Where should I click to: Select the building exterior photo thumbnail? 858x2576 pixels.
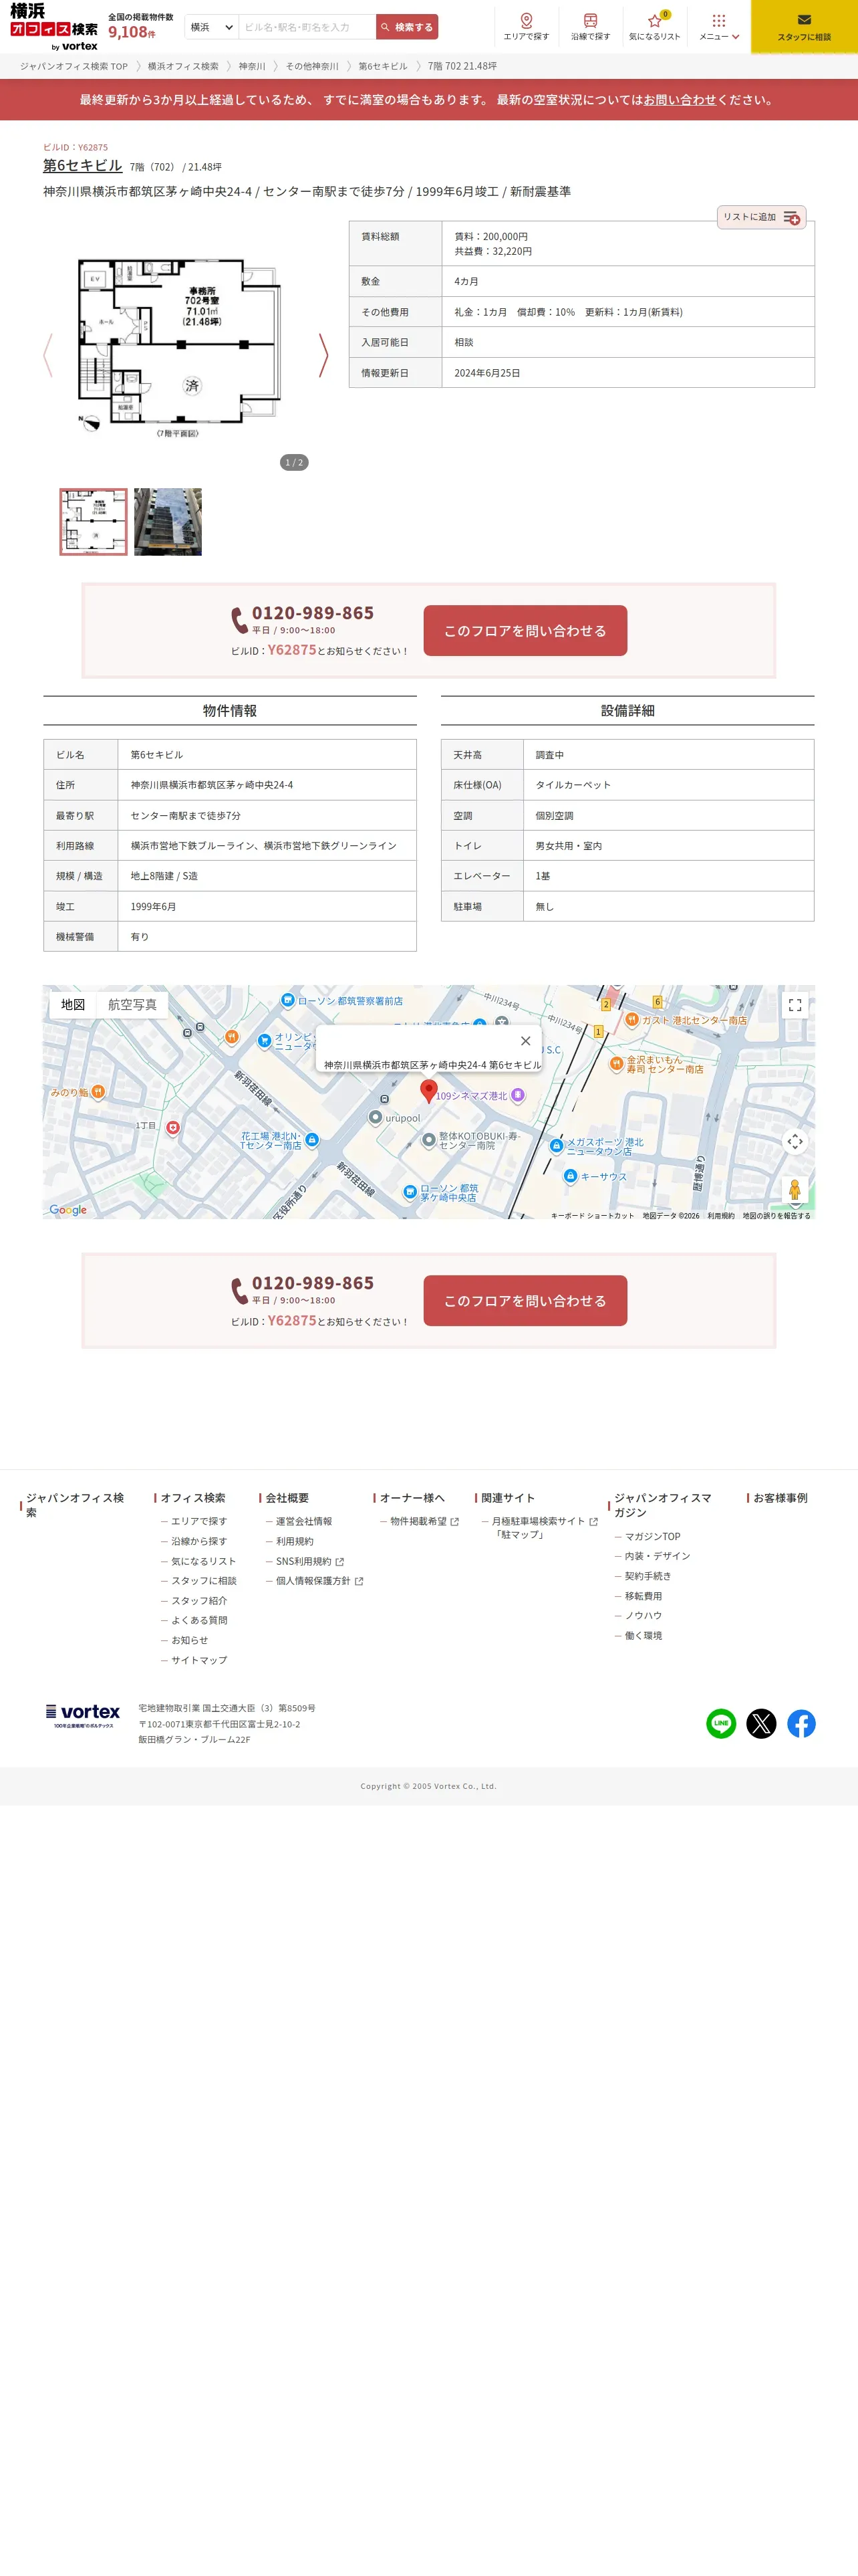168,522
